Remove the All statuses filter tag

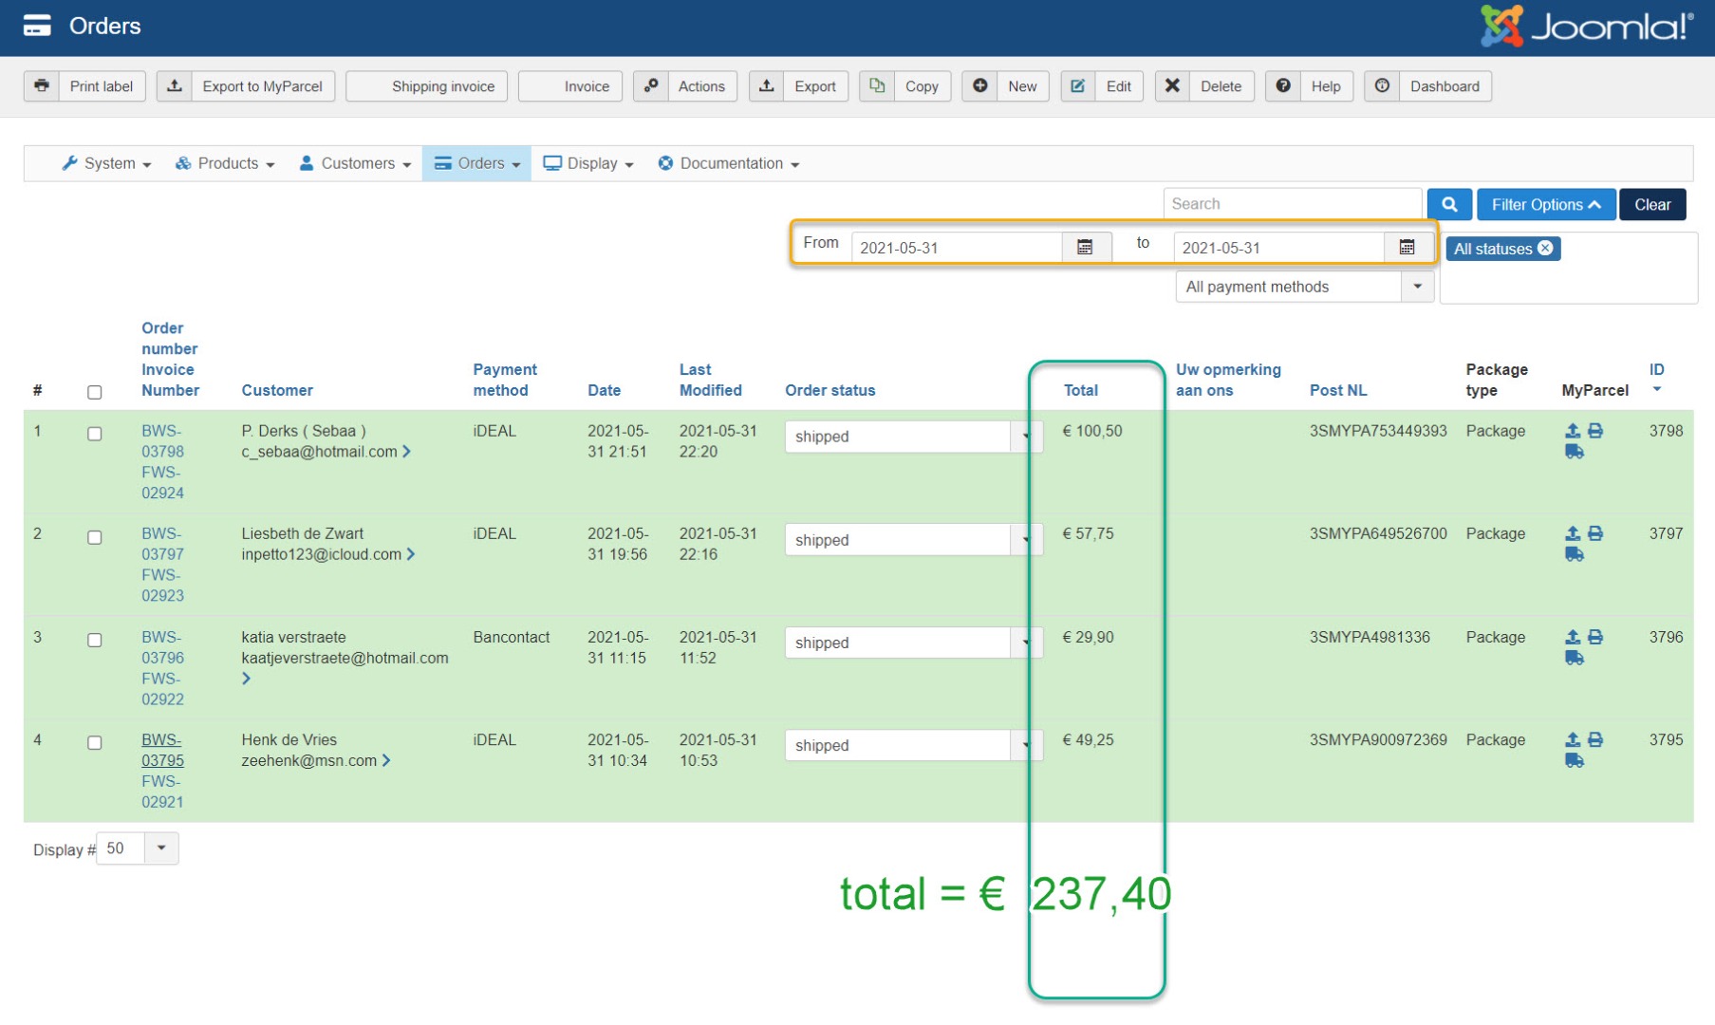click(x=1545, y=249)
